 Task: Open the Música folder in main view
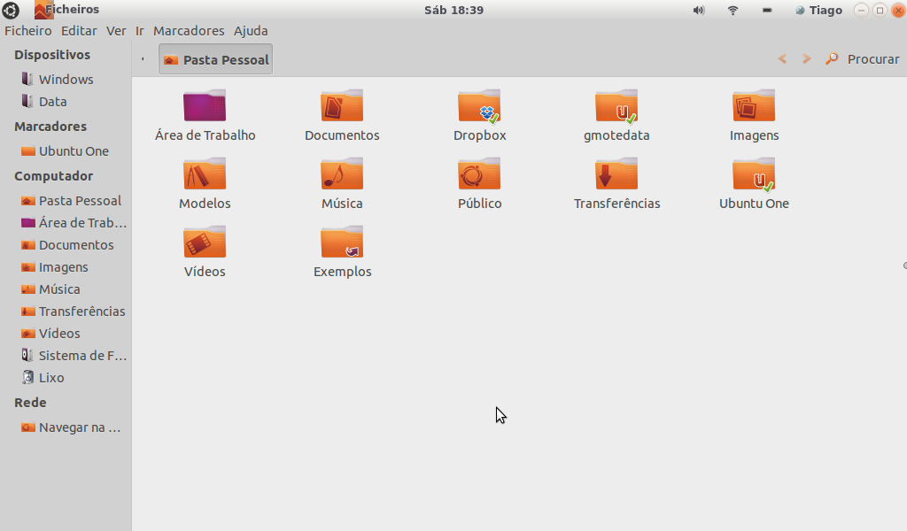coord(342,173)
